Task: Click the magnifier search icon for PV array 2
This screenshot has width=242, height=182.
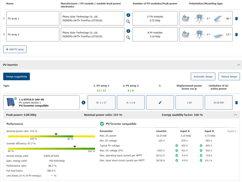Action: [x=128, y=38]
